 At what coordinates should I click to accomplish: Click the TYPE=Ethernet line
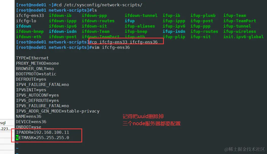pos(32,58)
